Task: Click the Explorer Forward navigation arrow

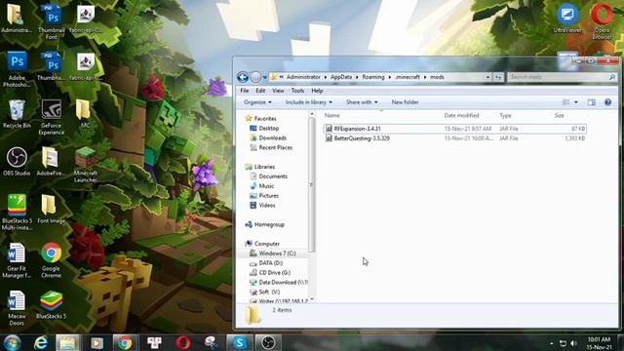Action: coord(255,77)
